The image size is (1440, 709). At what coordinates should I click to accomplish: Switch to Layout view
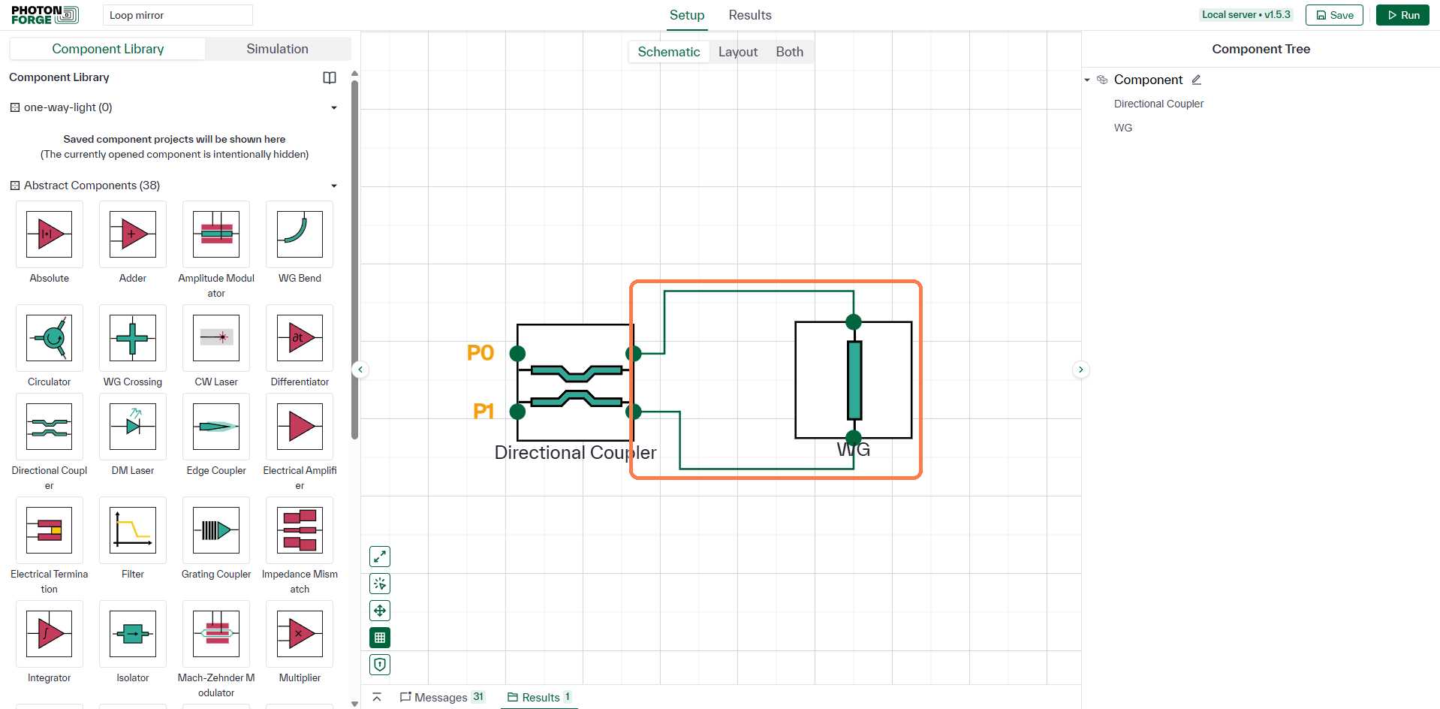[738, 52]
